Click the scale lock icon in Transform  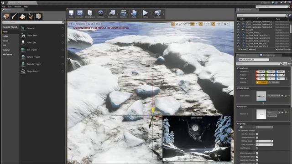[287, 79]
